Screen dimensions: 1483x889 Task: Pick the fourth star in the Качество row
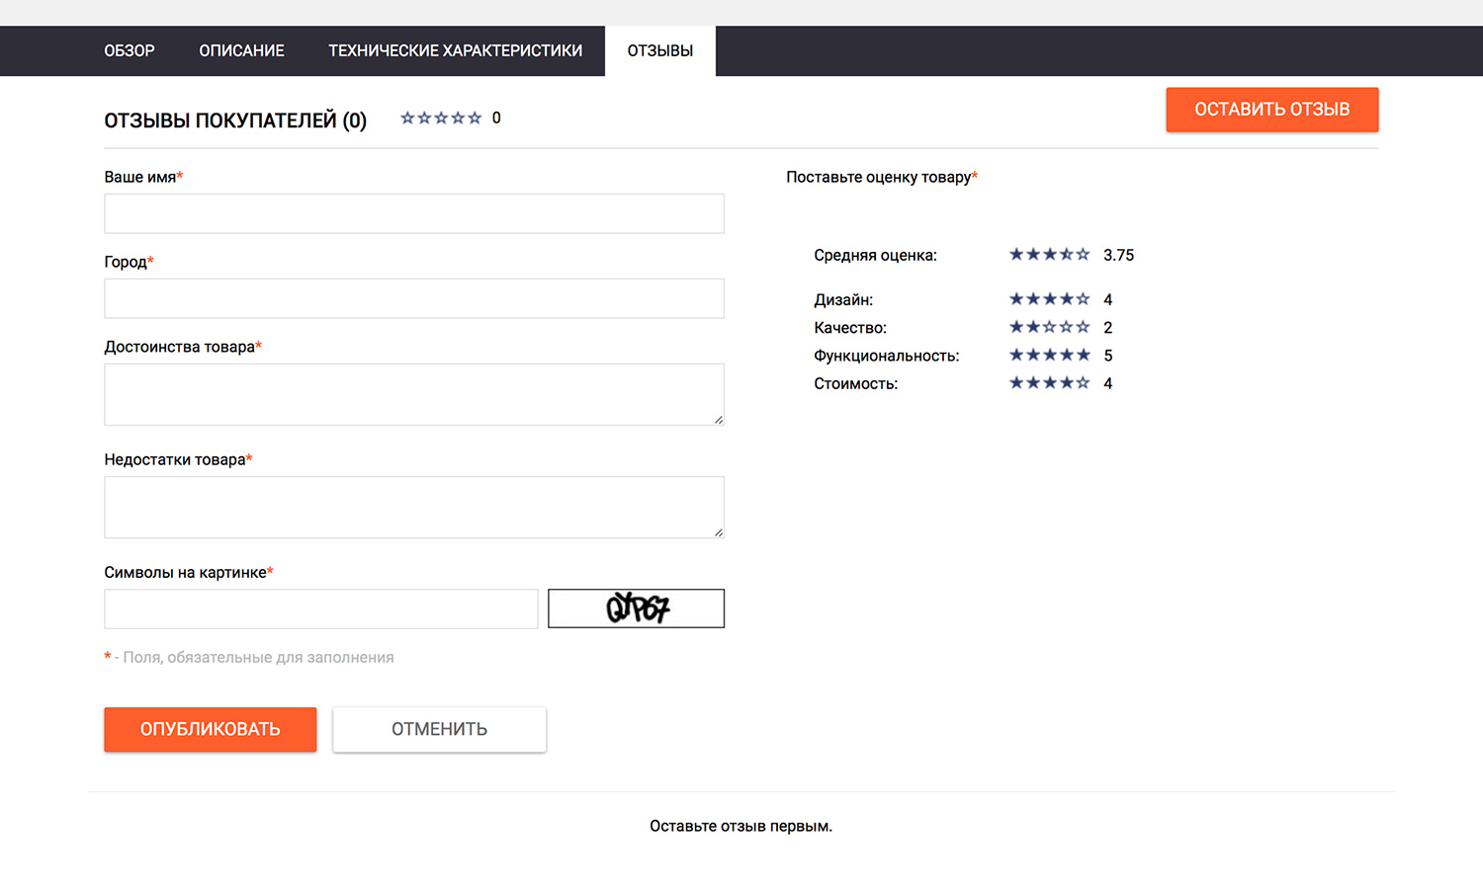coord(1067,327)
